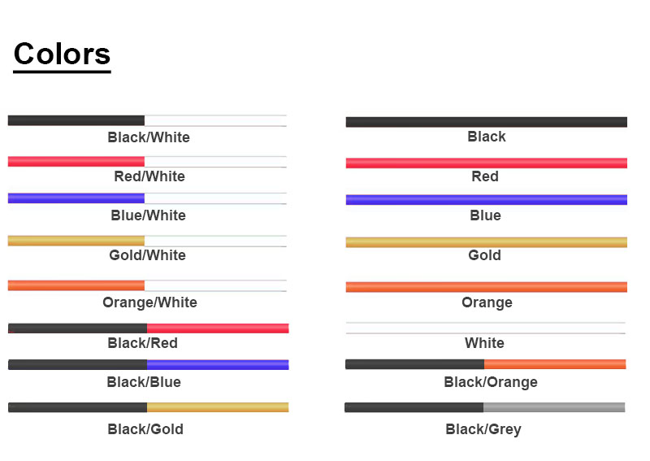Select the solid Orange color bar
The height and width of the screenshot is (461, 650).
click(x=486, y=286)
